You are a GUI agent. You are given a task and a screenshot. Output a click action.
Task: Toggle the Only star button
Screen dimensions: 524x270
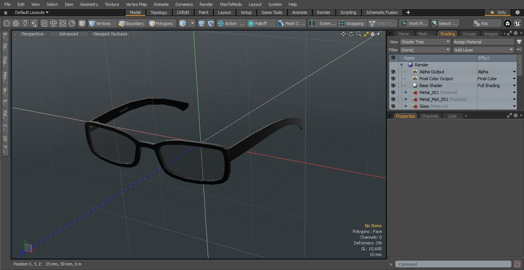(498, 12)
